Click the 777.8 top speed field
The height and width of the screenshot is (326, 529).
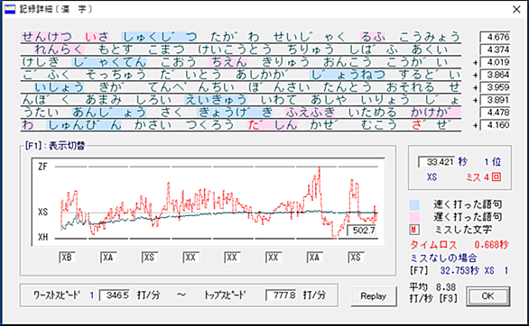[x=281, y=295]
